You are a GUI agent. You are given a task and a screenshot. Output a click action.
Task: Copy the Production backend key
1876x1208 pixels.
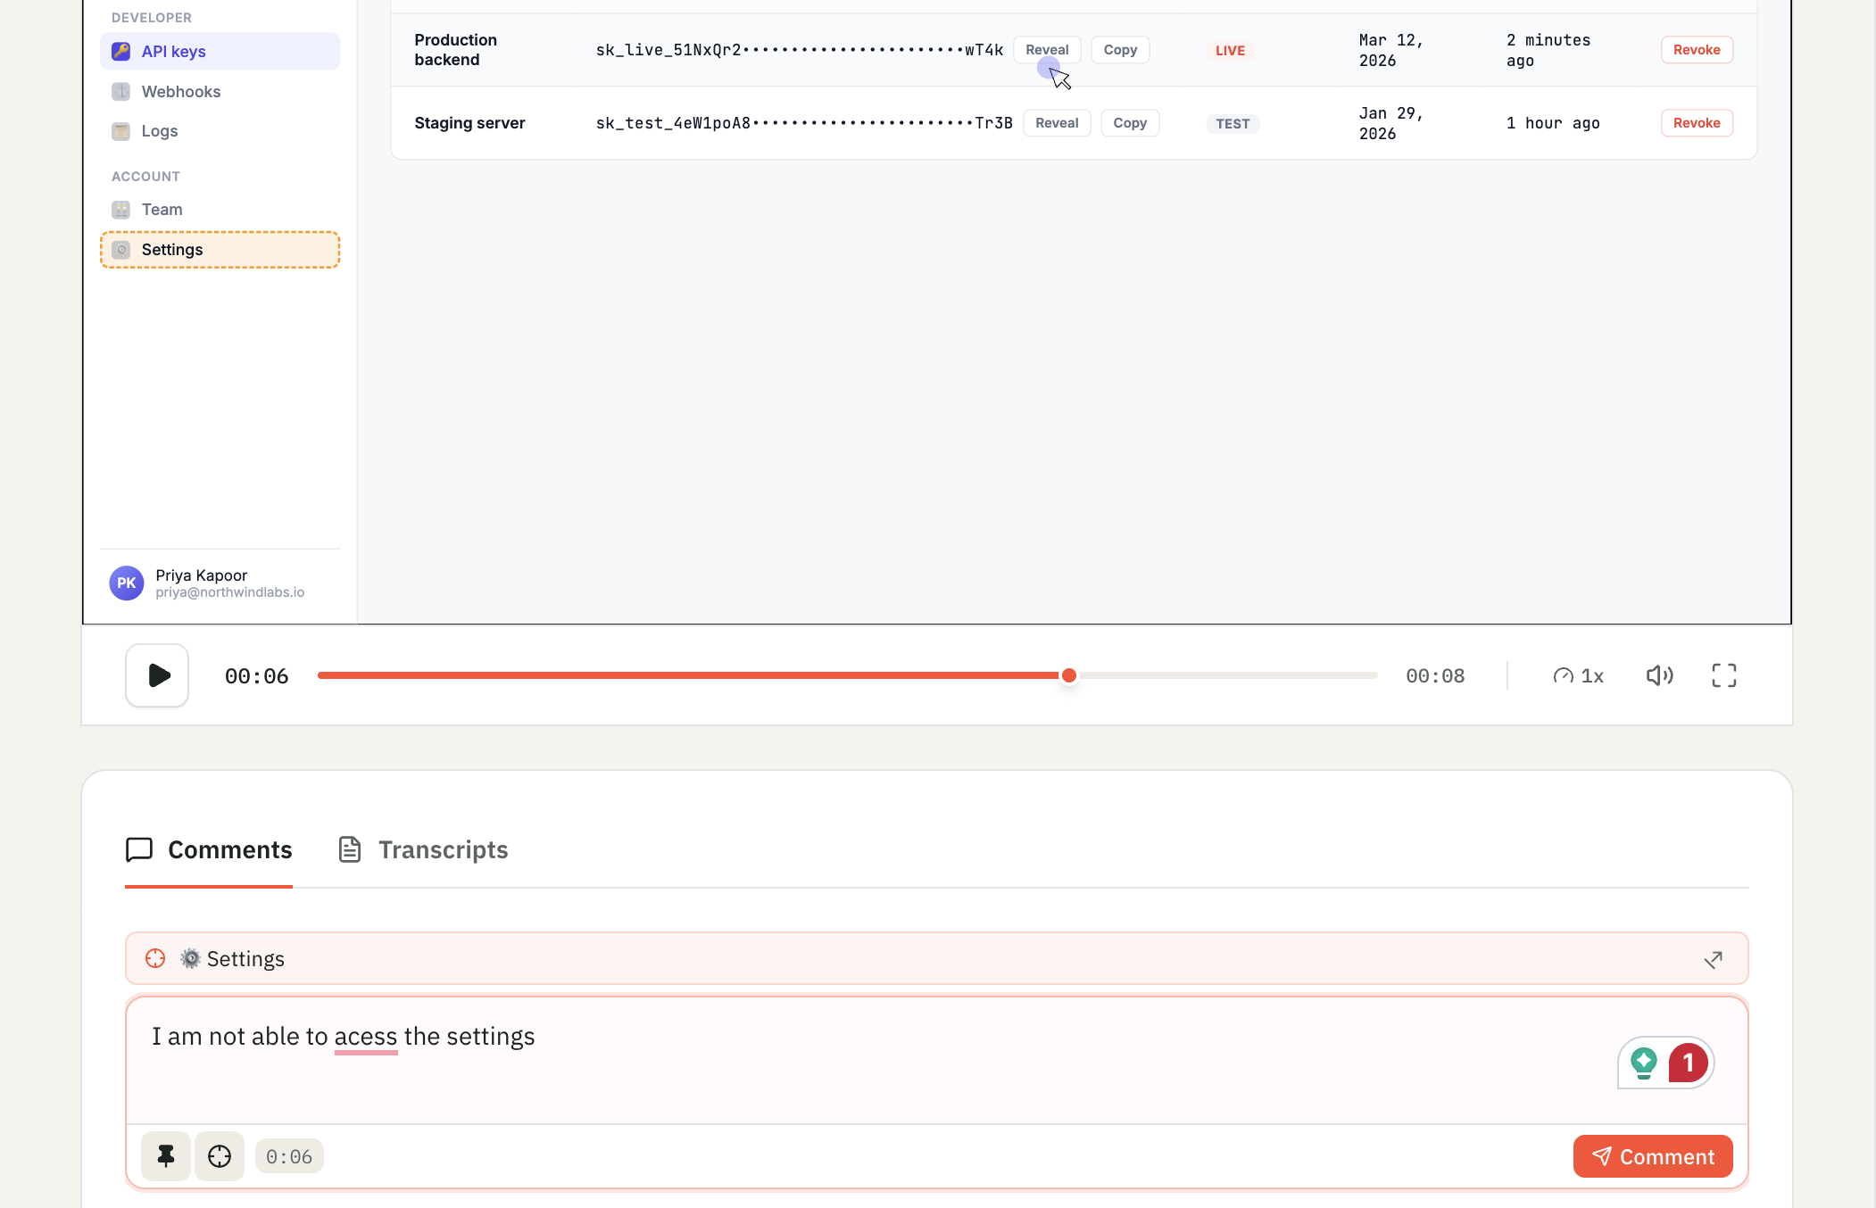(x=1120, y=50)
